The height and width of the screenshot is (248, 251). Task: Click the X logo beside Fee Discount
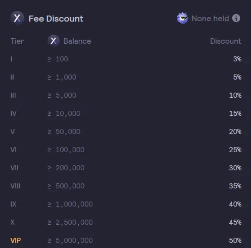[17, 18]
